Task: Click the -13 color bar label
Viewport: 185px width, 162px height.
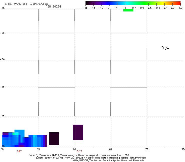Action: [x=93, y=8]
